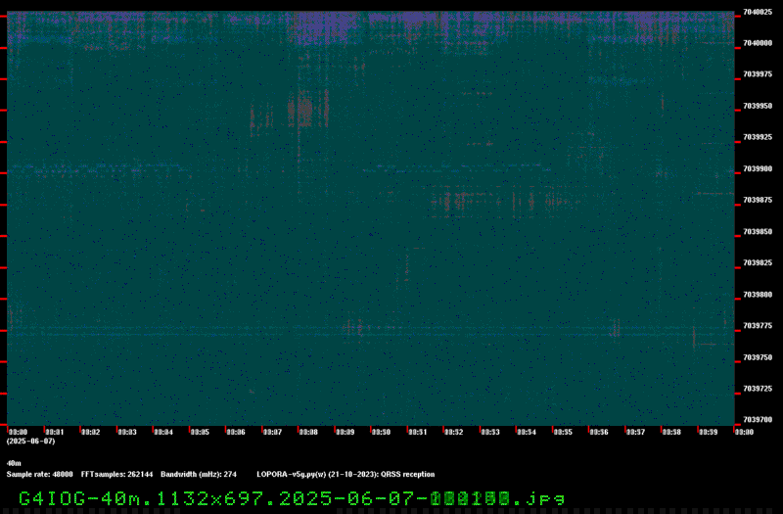Click the green G4IOG-40m filename caption
783x514 pixels.
[292, 498]
